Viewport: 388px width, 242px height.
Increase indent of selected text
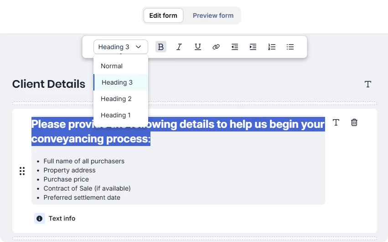tap(253, 47)
